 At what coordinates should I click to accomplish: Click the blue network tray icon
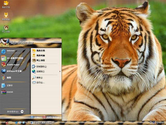coord(154,123)
